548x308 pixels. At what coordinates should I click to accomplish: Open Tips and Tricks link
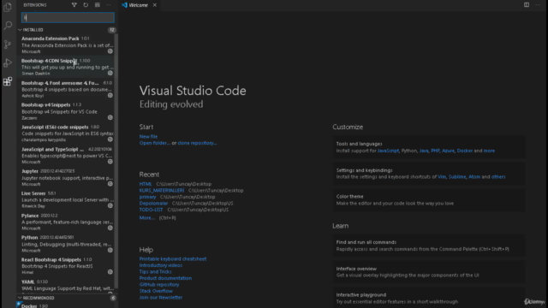155,272
